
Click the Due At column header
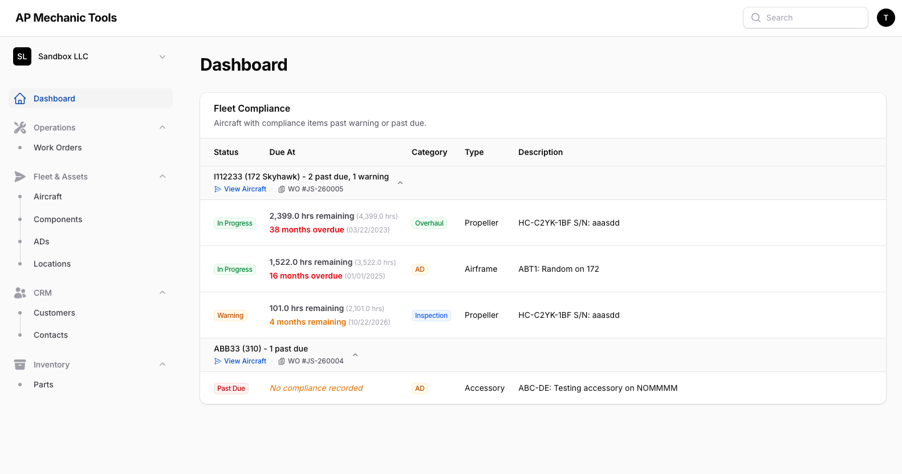pos(282,152)
